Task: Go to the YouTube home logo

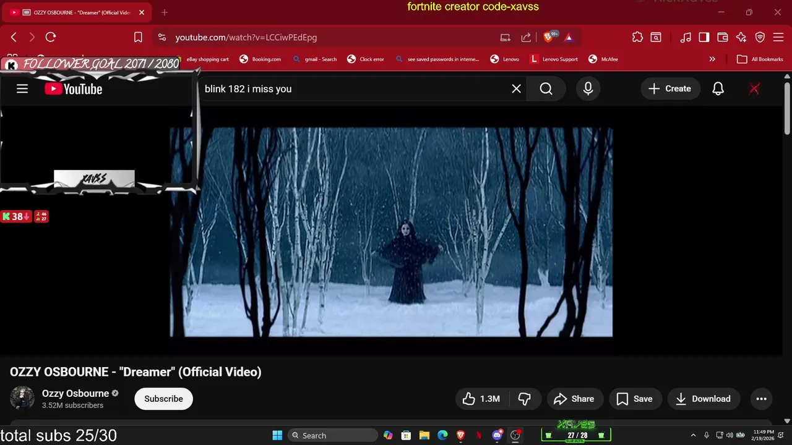Action: tap(73, 89)
